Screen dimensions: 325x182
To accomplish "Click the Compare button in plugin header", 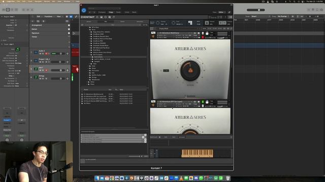I will 102,12.
